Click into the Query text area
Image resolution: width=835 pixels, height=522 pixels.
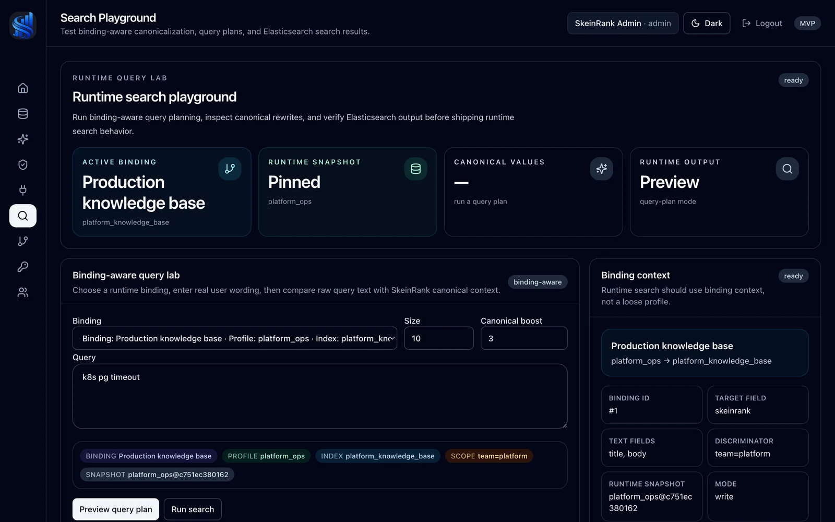pyautogui.click(x=319, y=396)
